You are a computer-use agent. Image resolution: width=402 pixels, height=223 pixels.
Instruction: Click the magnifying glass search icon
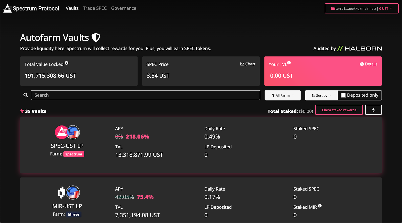point(26,95)
